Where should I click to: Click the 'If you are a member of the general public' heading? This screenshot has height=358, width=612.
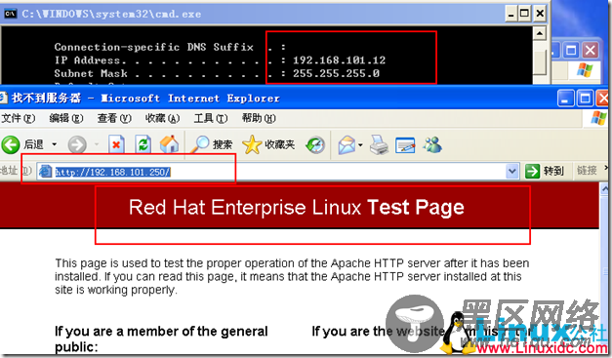click(161, 338)
